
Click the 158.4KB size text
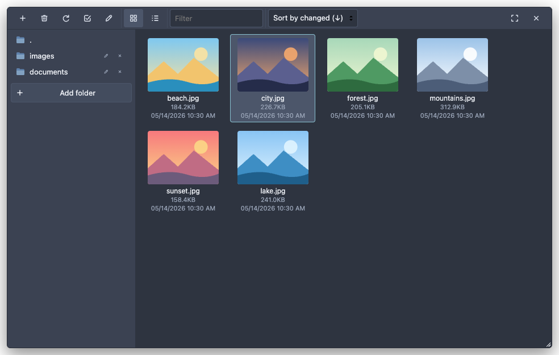[x=183, y=200]
